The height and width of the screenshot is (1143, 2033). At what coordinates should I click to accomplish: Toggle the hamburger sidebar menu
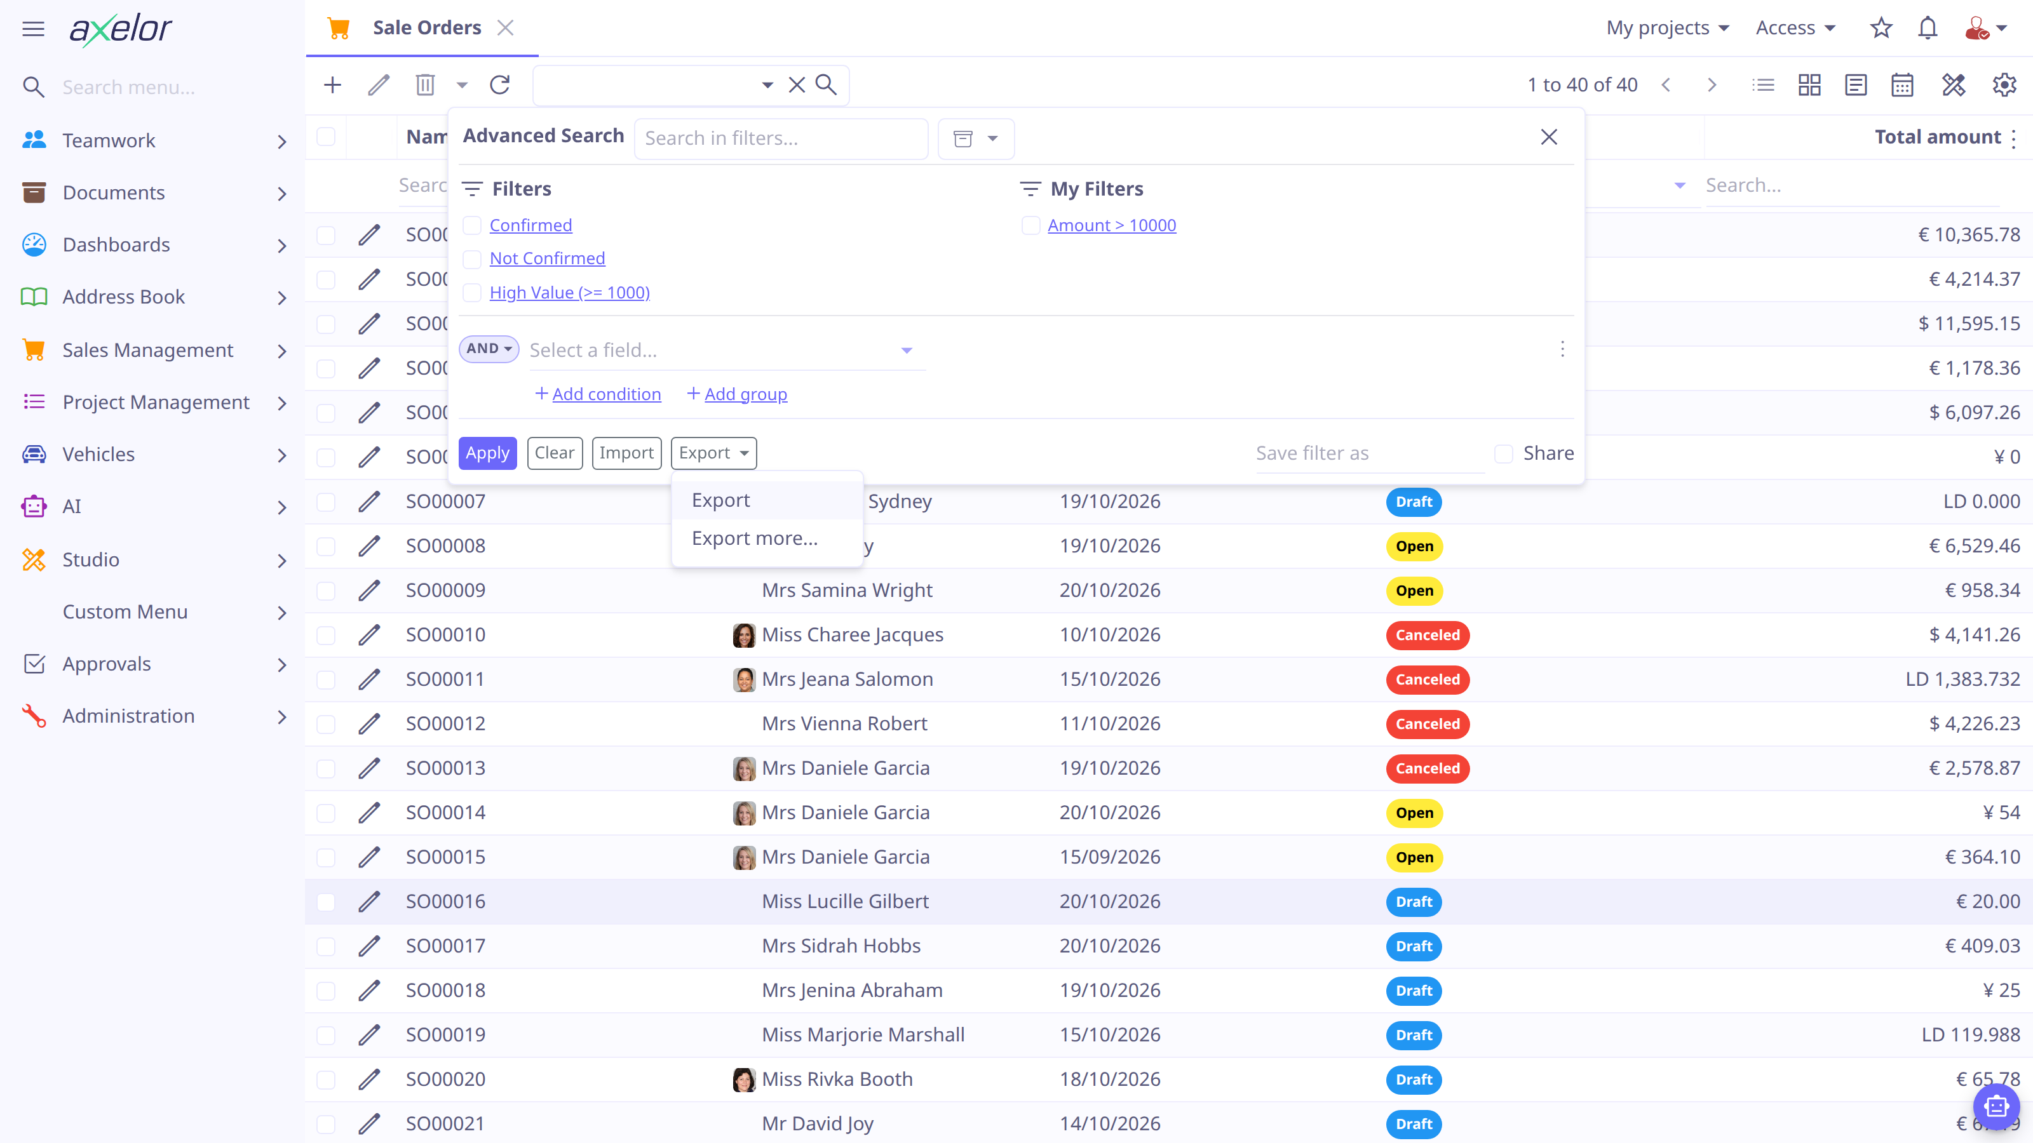coord(33,29)
